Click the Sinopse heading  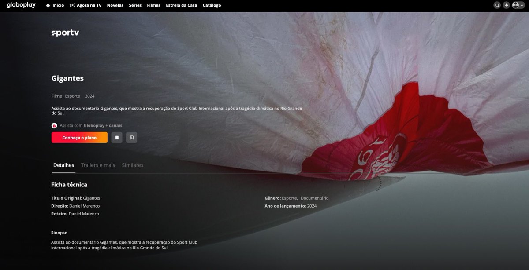59,232
